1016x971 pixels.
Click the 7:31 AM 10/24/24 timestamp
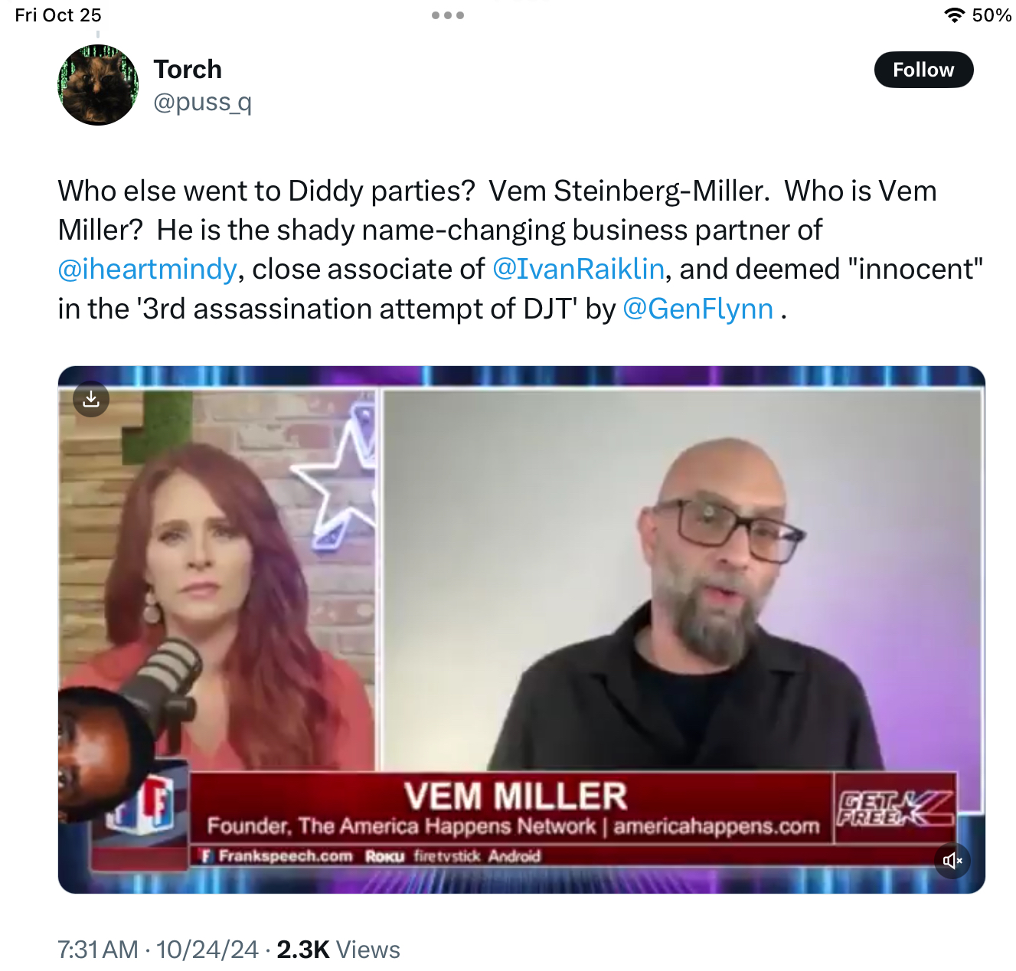click(158, 950)
